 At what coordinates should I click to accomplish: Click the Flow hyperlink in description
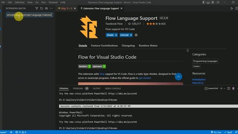[x=102, y=74]
